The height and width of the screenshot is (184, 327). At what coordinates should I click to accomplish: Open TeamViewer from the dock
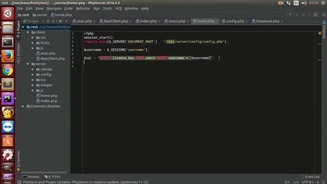[x=8, y=127]
